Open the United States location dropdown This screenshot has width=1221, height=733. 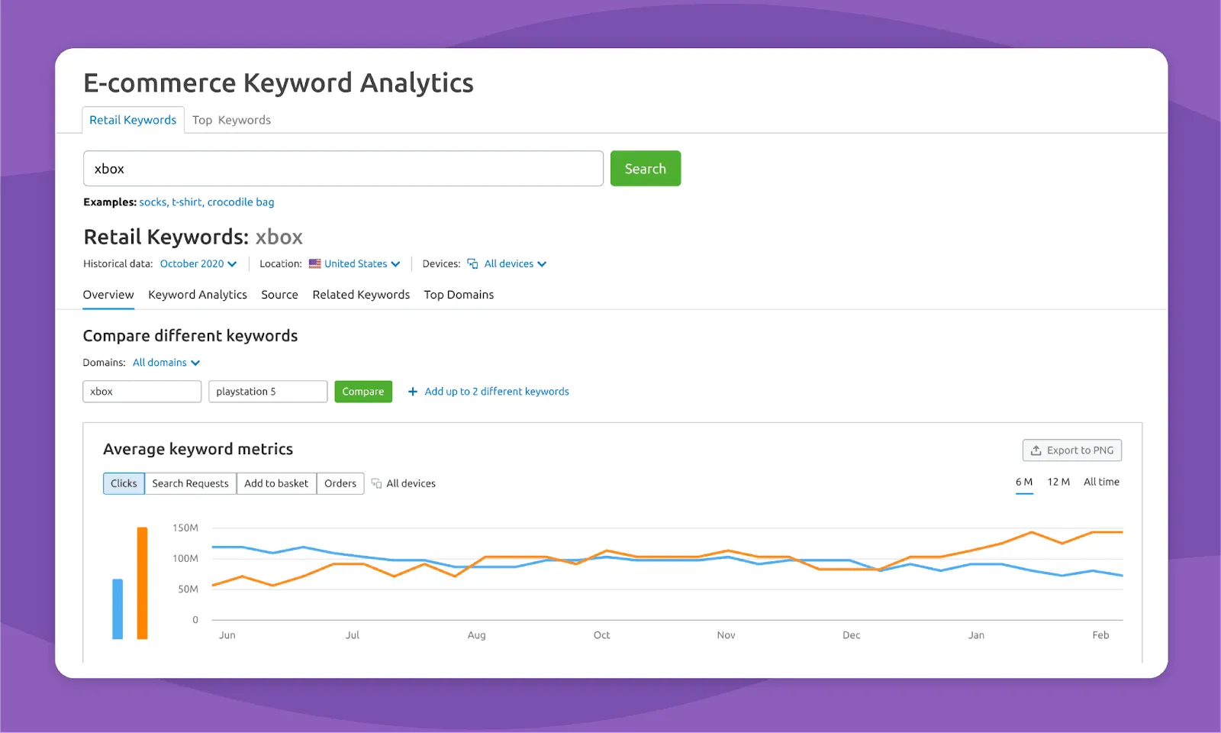pyautogui.click(x=356, y=263)
